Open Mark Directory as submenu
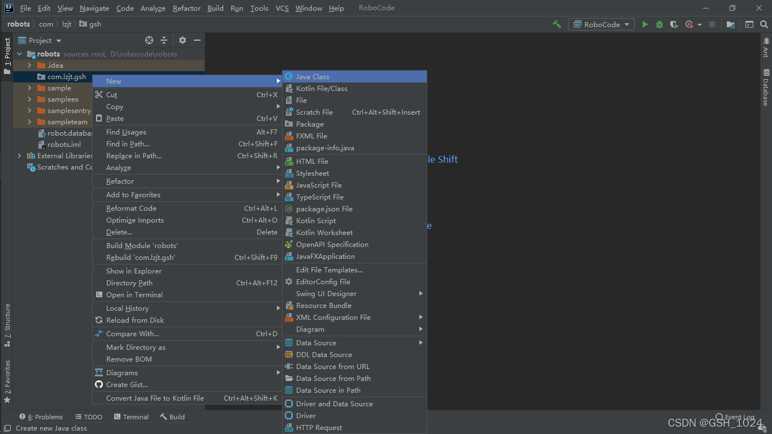The height and width of the screenshot is (434, 772). coord(187,348)
